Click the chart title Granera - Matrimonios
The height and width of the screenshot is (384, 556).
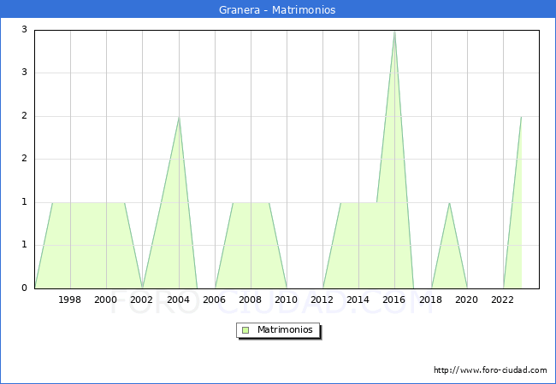[278, 9]
